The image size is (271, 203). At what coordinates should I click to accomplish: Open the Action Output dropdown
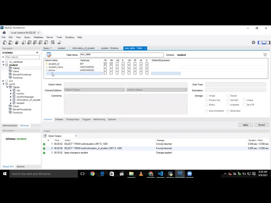(76, 136)
